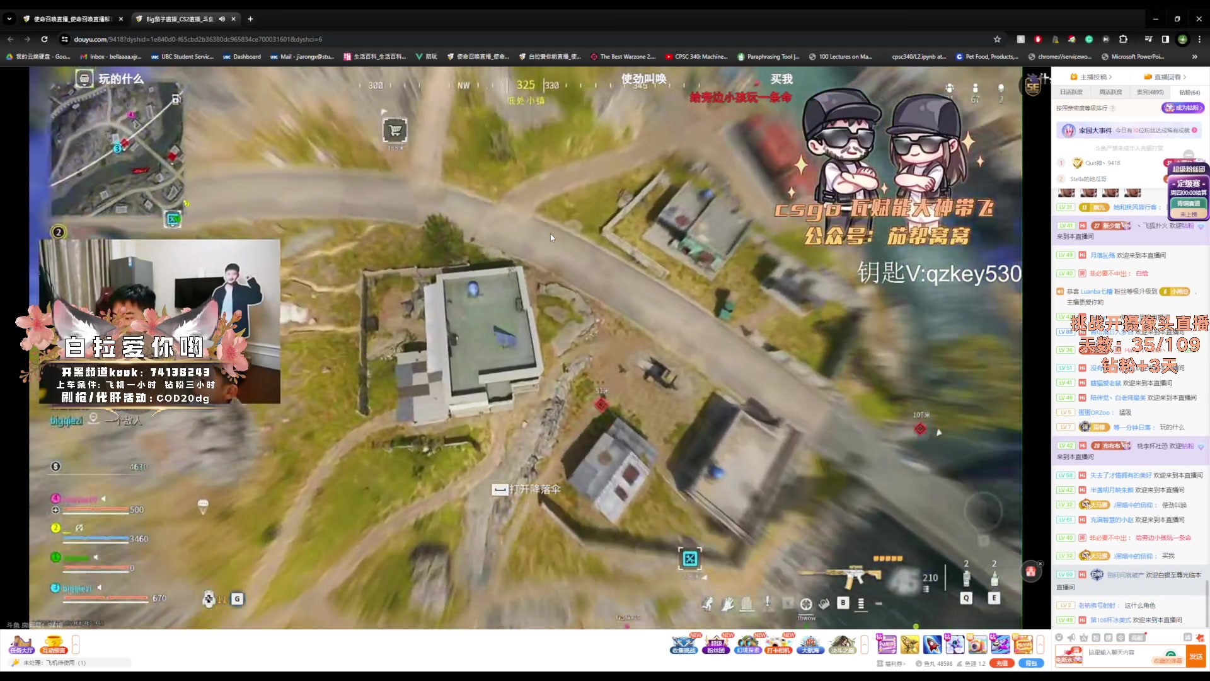Expand the activity icons row arrow
This screenshot has height=681, width=1210.
point(864,644)
